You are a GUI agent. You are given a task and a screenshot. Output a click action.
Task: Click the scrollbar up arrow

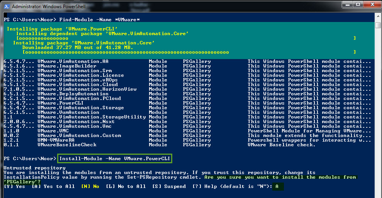click(378, 16)
